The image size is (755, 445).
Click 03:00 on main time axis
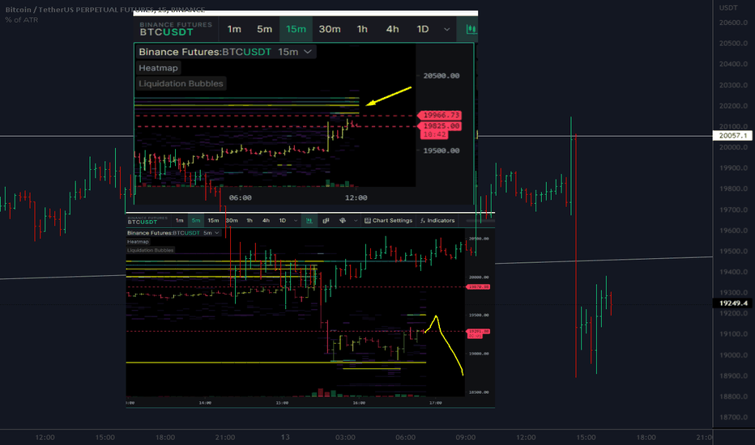[x=345, y=437]
